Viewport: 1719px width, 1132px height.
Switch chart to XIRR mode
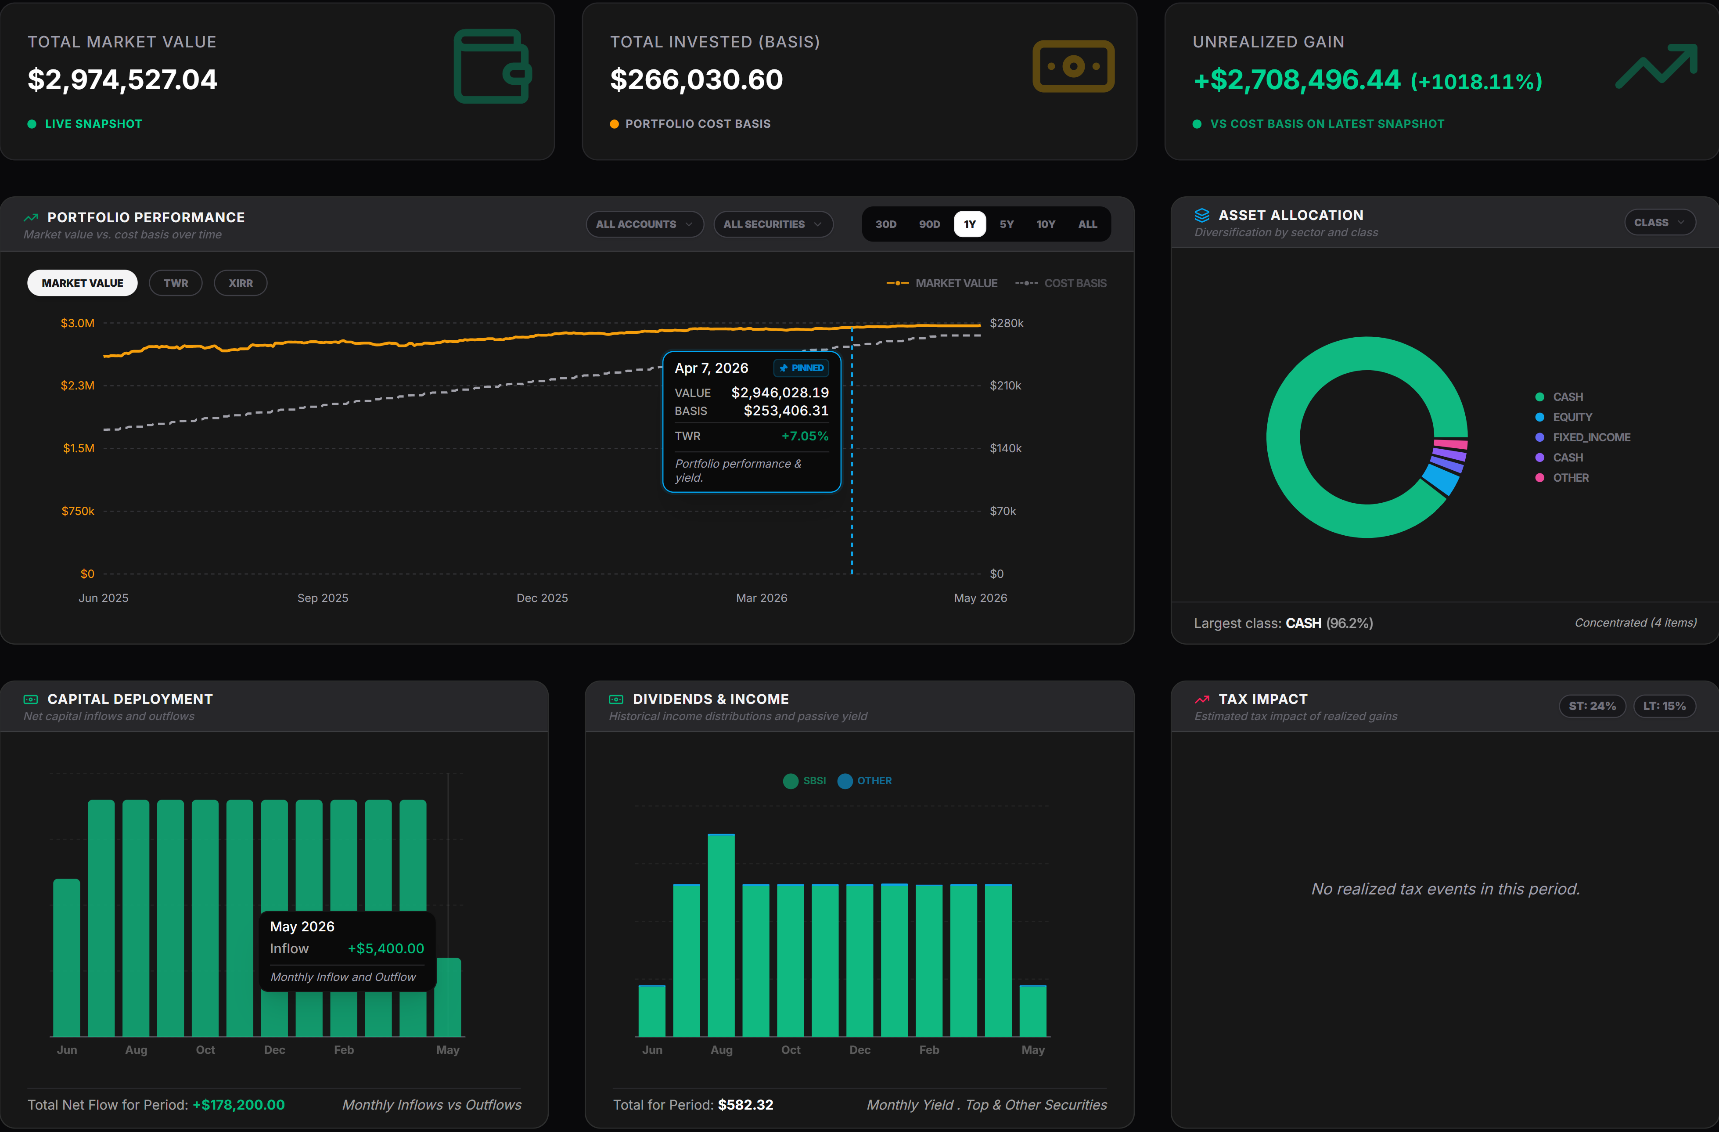(241, 283)
